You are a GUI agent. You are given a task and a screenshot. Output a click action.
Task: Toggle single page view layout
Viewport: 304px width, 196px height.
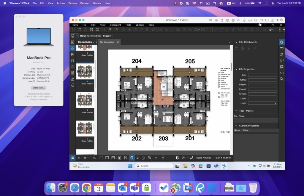pos(101,158)
